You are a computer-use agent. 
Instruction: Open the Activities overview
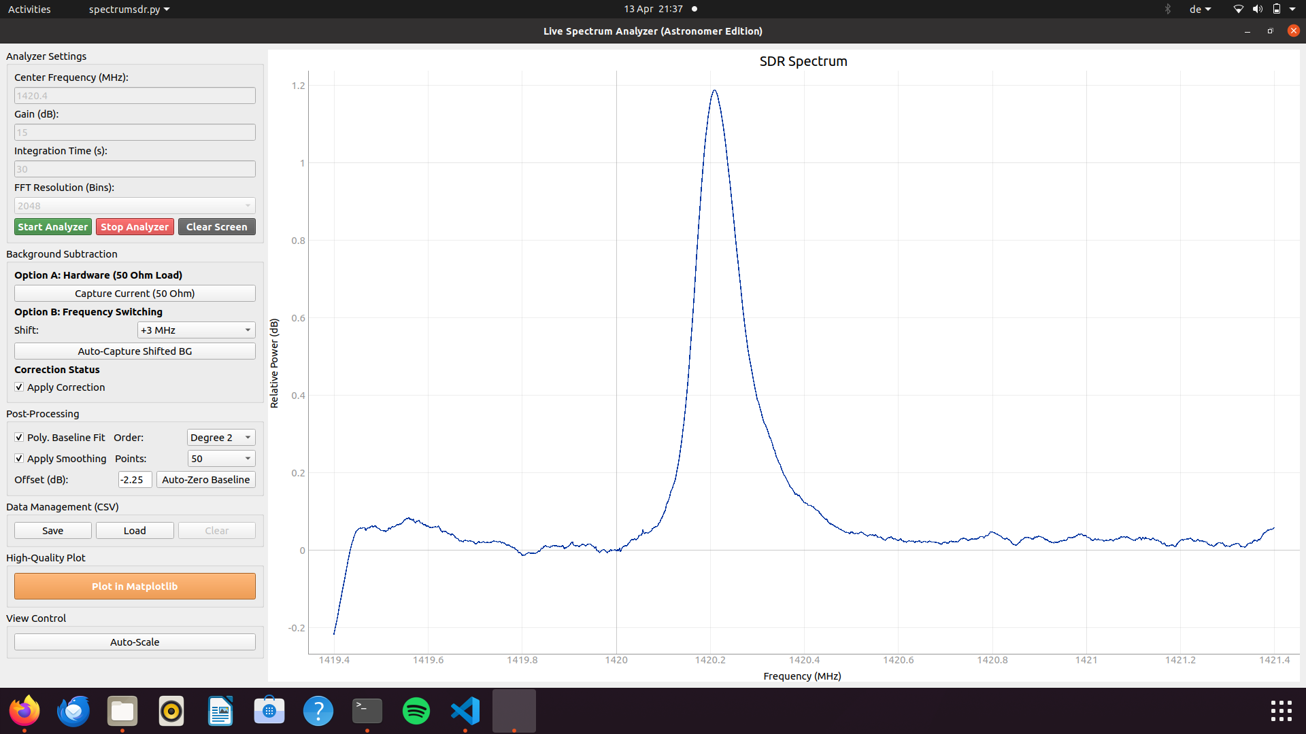29,9
